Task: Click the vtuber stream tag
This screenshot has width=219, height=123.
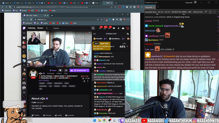Action: point(50,83)
